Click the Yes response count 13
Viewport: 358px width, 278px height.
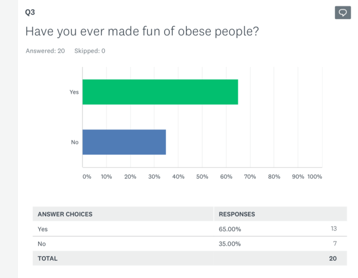(x=334, y=229)
